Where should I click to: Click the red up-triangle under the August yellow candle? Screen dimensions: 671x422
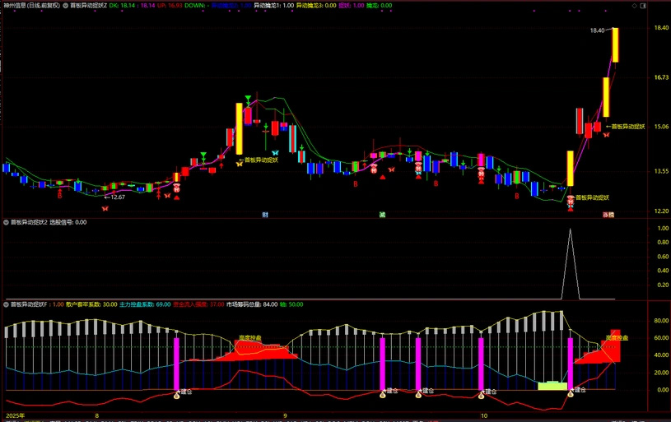[177, 197]
